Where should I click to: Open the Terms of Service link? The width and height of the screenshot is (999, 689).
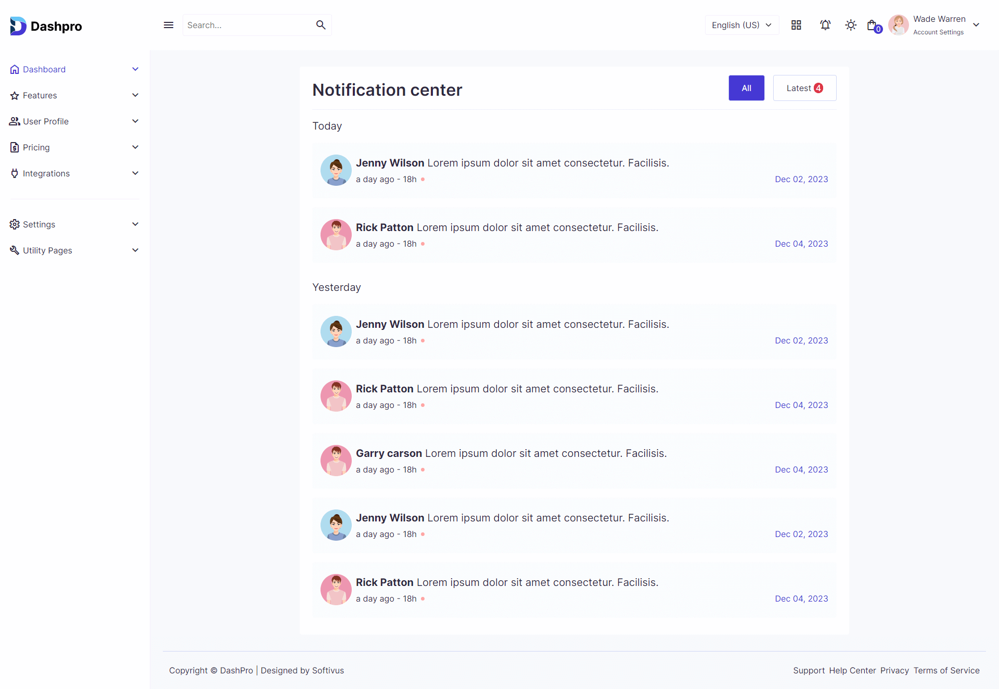pos(946,670)
